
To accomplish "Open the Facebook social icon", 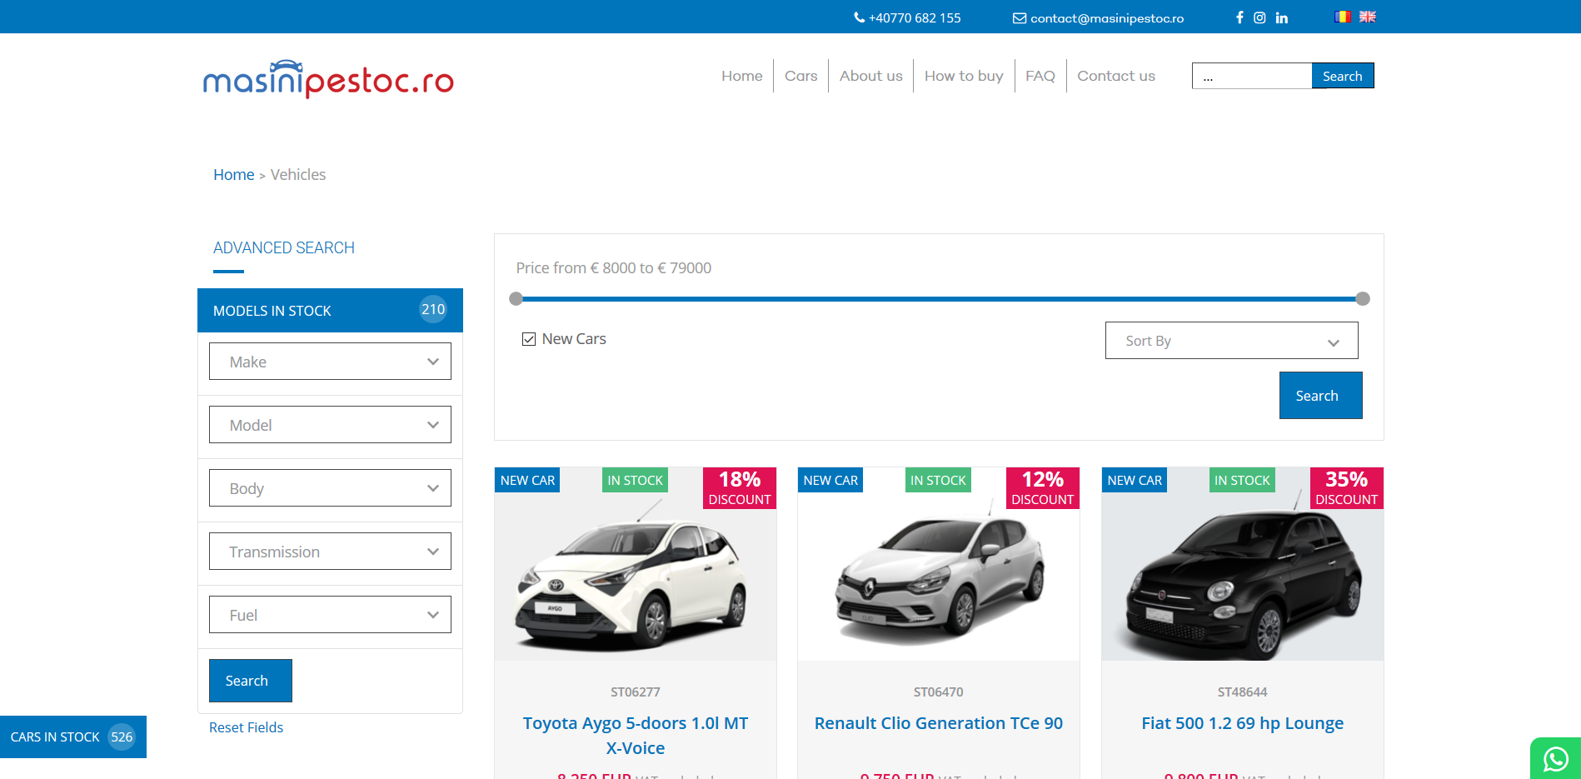I will click(x=1239, y=17).
